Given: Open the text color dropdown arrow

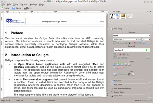Looking at the screenshot, I should click(132, 43).
